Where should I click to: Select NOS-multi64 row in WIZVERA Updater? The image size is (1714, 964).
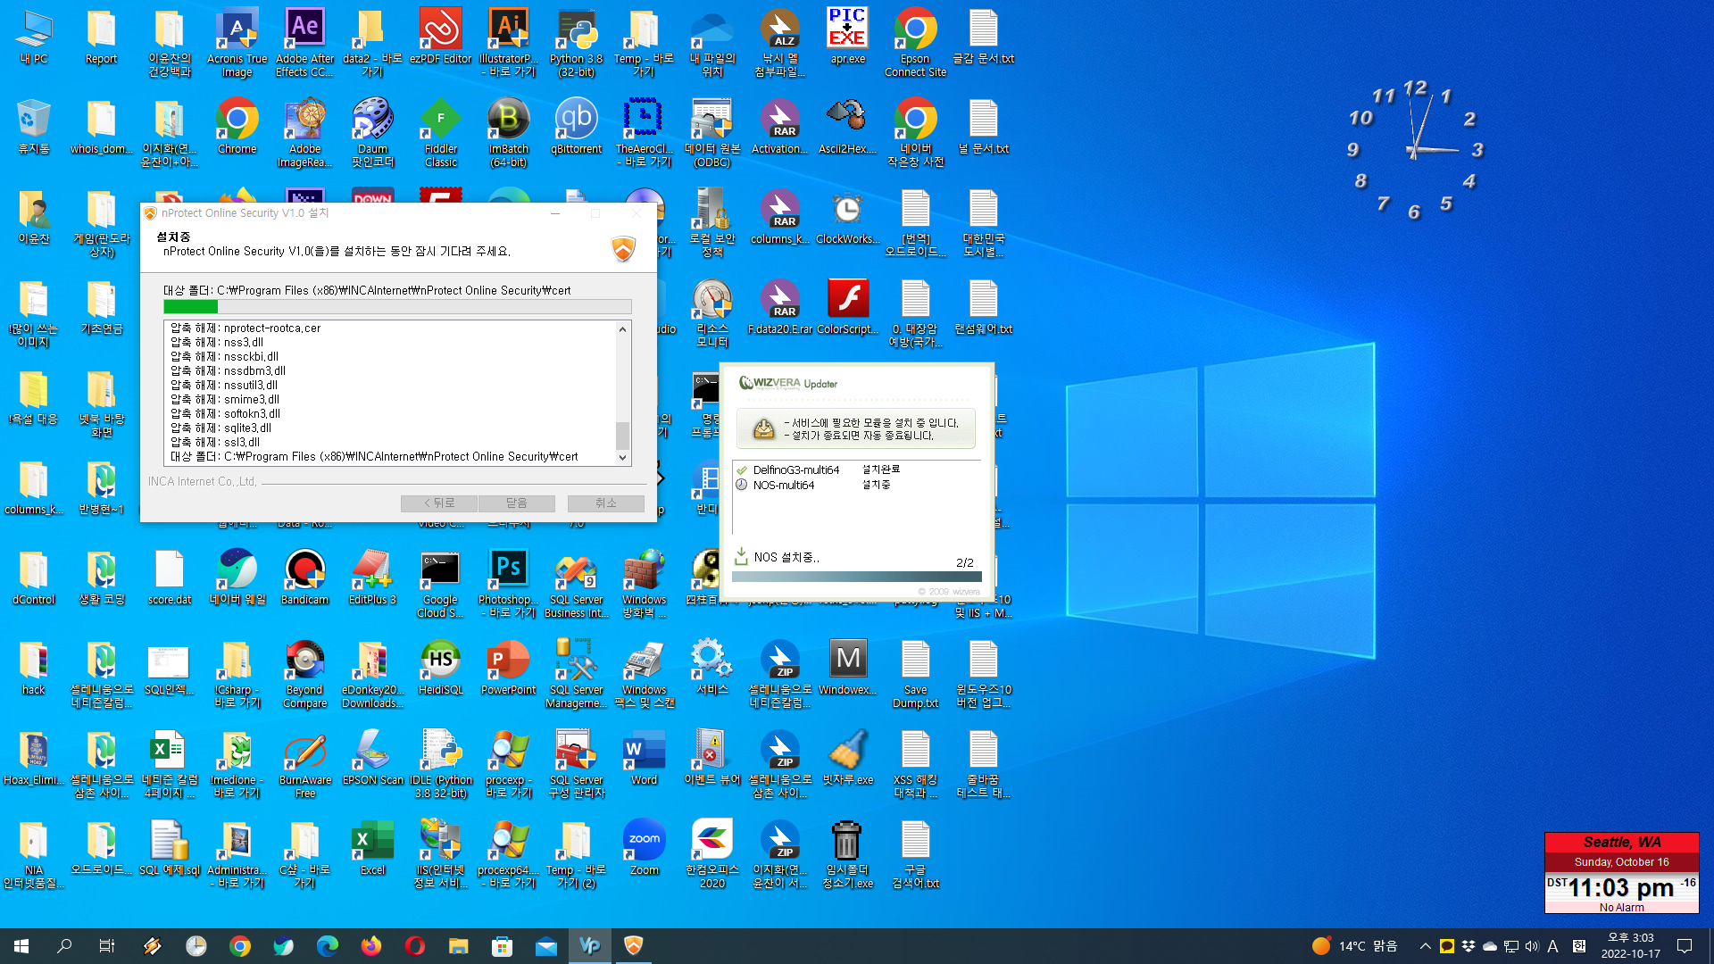click(x=857, y=485)
